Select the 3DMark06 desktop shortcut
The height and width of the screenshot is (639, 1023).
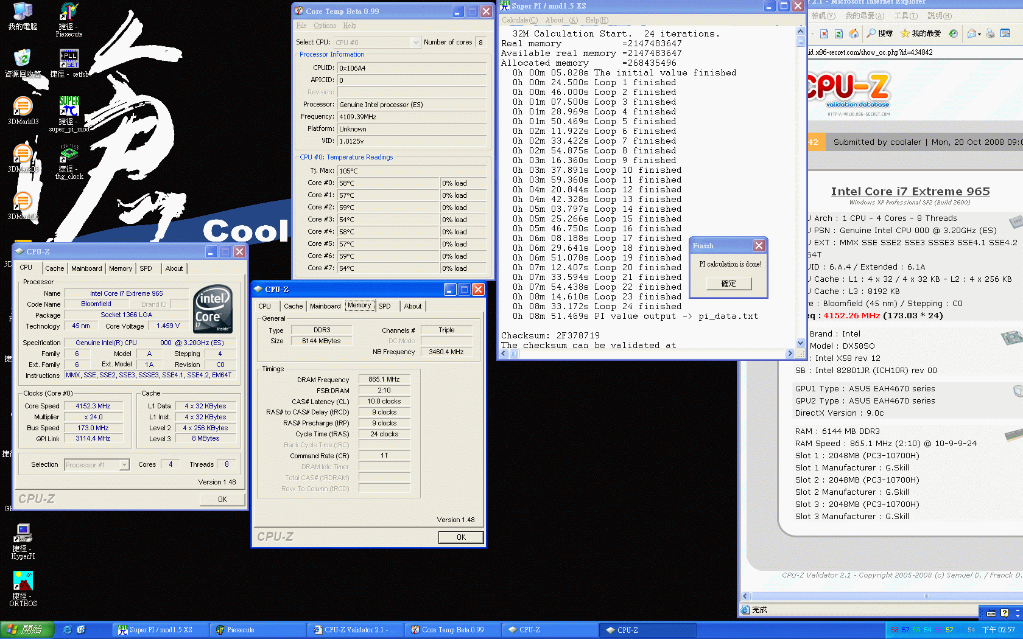(x=23, y=206)
